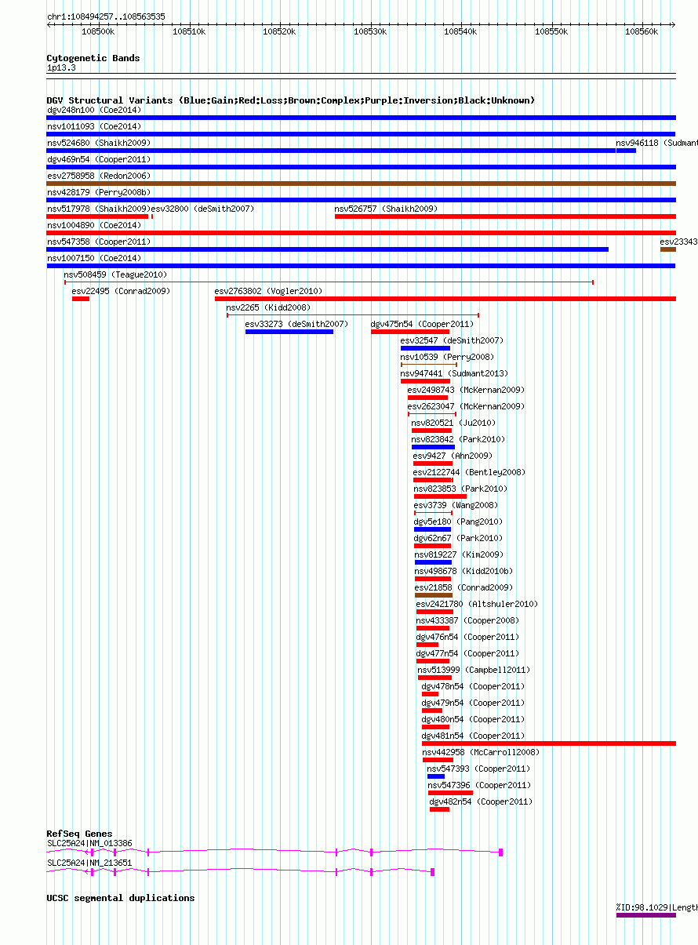Image resolution: width=698 pixels, height=945 pixels.
Task: Click the dgv480n54 (Cooper2011) label
Action: click(473, 719)
